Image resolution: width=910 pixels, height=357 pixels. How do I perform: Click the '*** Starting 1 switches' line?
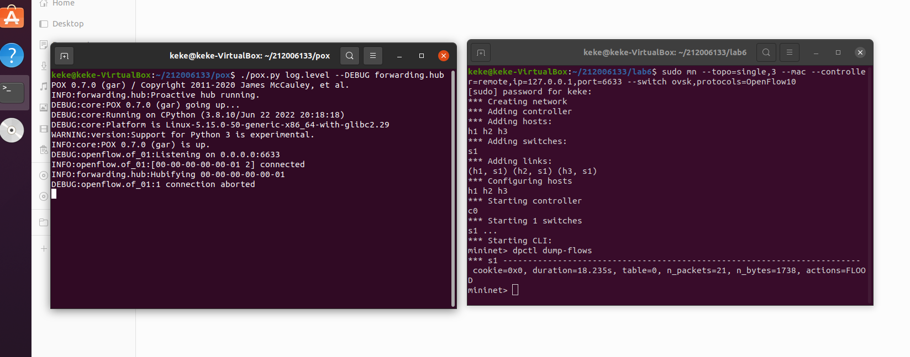pos(525,221)
